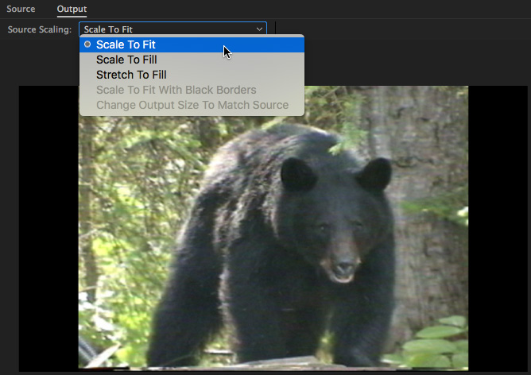Choose Stretch To Fill menu option
This screenshot has width=531, height=375.
pyautogui.click(x=192, y=75)
